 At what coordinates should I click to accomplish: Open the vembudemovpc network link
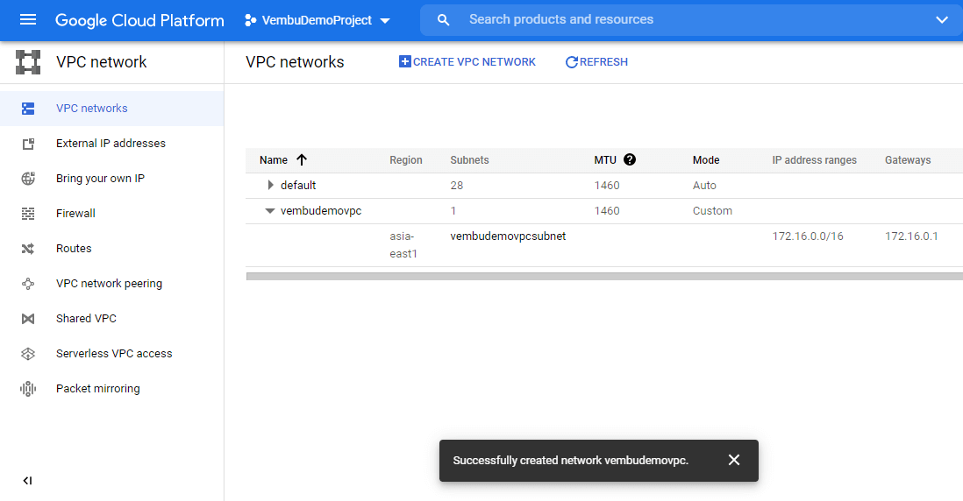point(321,211)
